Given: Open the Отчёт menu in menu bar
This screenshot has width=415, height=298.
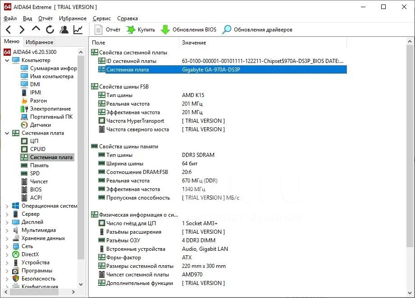Looking at the screenshot, I should pyautogui.click(x=46, y=18).
